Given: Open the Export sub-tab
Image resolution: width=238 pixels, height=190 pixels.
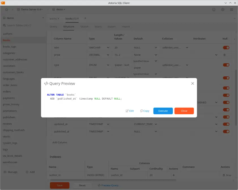Looking at the screenshot, I should coord(111,27).
